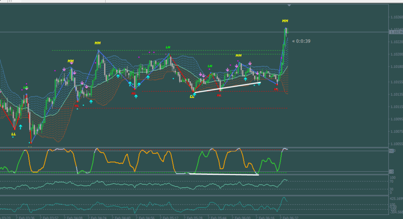403x219 pixels.
Task: Select the white divergence line in the oscillator pane
Action: pos(224,174)
